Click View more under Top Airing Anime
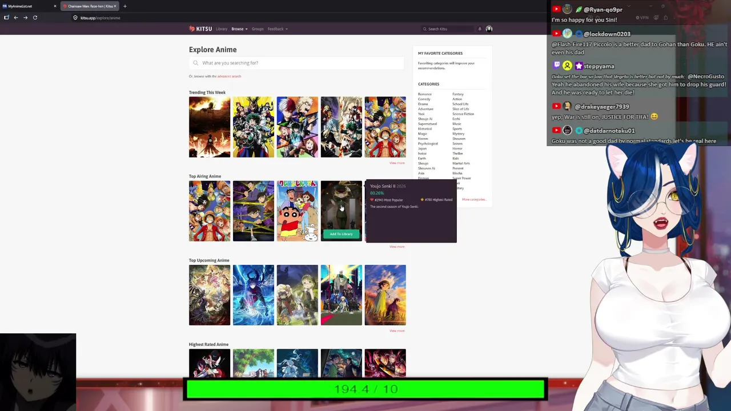Image resolution: width=731 pixels, height=411 pixels. coord(397,247)
